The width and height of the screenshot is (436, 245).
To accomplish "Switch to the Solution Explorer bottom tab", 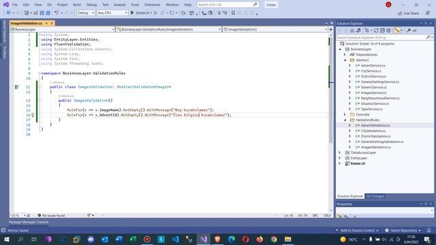I will click(349, 196).
